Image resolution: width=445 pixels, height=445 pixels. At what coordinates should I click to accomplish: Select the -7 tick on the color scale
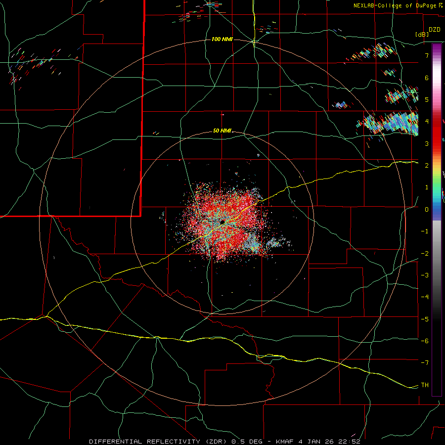(x=425, y=363)
